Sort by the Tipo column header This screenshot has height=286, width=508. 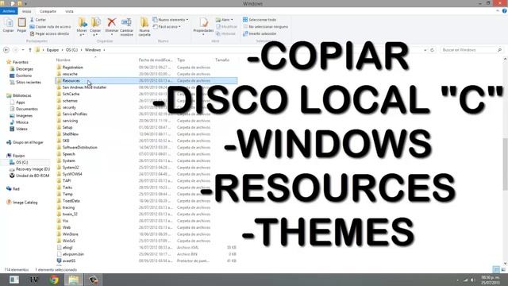(181, 60)
